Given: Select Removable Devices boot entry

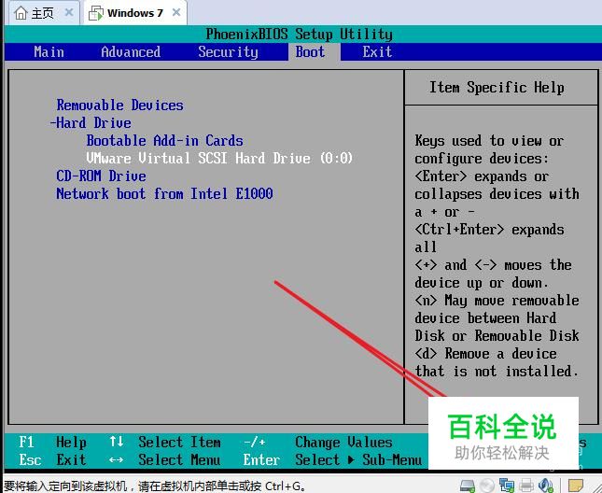Looking at the screenshot, I should 119,105.
